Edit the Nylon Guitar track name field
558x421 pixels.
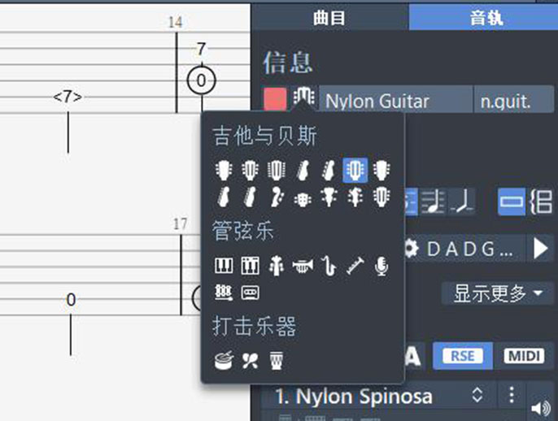pyautogui.click(x=395, y=100)
